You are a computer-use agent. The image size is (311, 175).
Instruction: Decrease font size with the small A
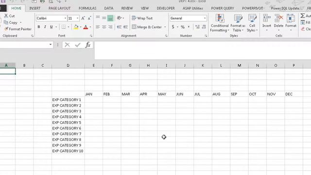click(89, 18)
